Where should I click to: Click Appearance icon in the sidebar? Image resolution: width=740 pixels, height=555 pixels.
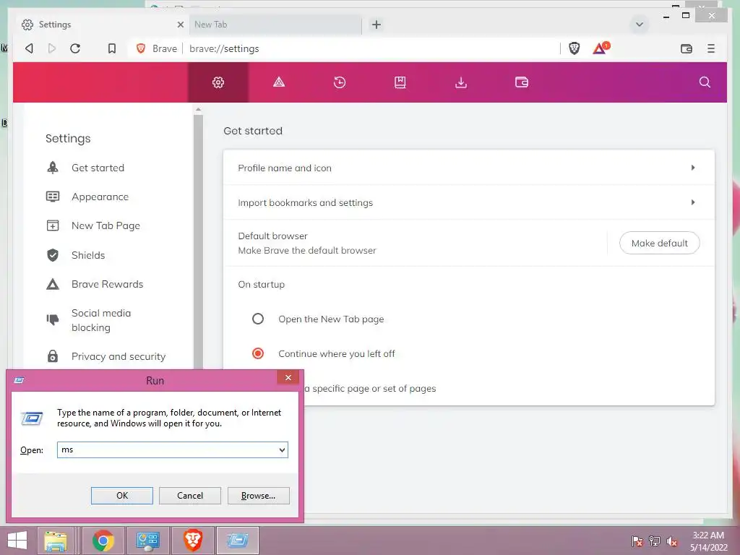(53, 197)
